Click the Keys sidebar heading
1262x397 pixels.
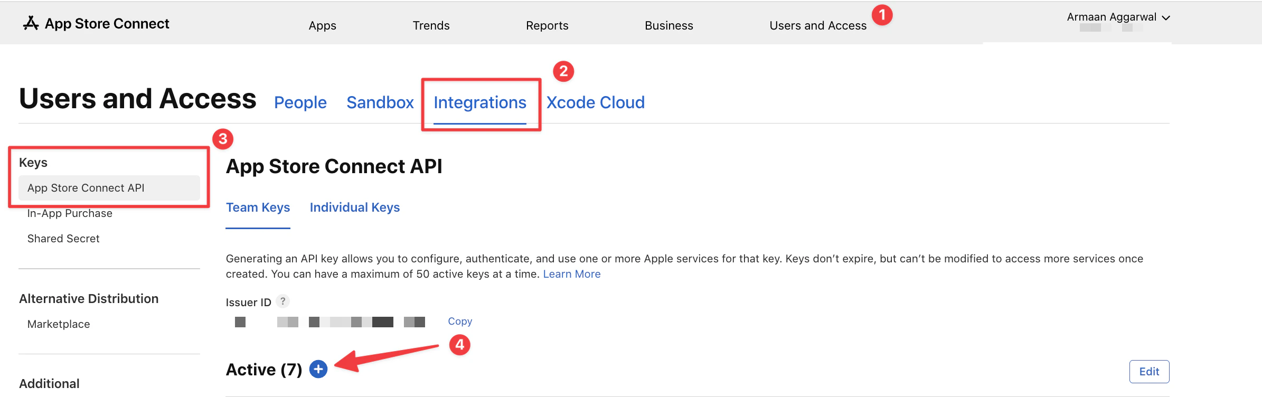click(x=33, y=163)
